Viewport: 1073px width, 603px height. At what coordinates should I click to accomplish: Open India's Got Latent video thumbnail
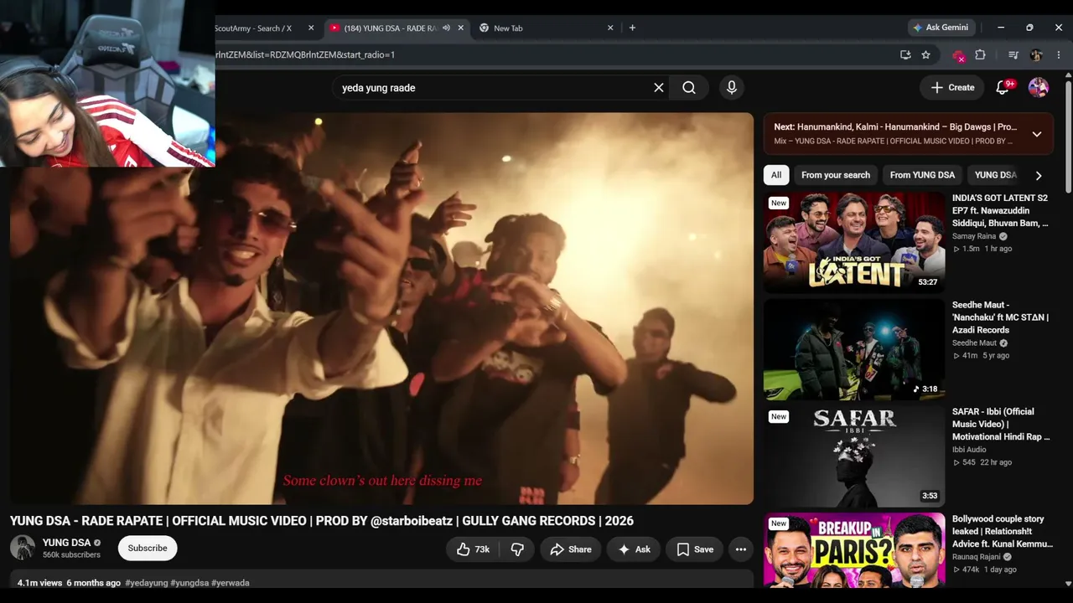click(854, 241)
